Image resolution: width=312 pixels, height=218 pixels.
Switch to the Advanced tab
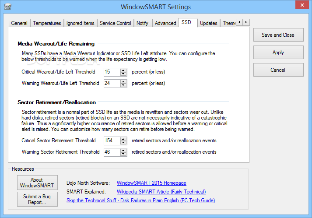(165, 23)
